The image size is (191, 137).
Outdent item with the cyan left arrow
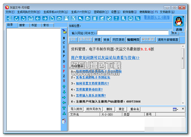pos(64,103)
